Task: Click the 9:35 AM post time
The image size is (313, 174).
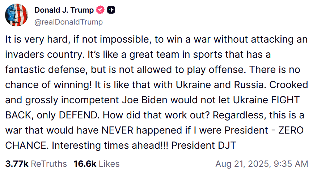Action: pyautogui.click(x=291, y=164)
